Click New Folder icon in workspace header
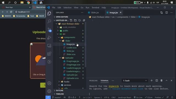Screen dimensions: 176x99 click(x=75, y=20)
